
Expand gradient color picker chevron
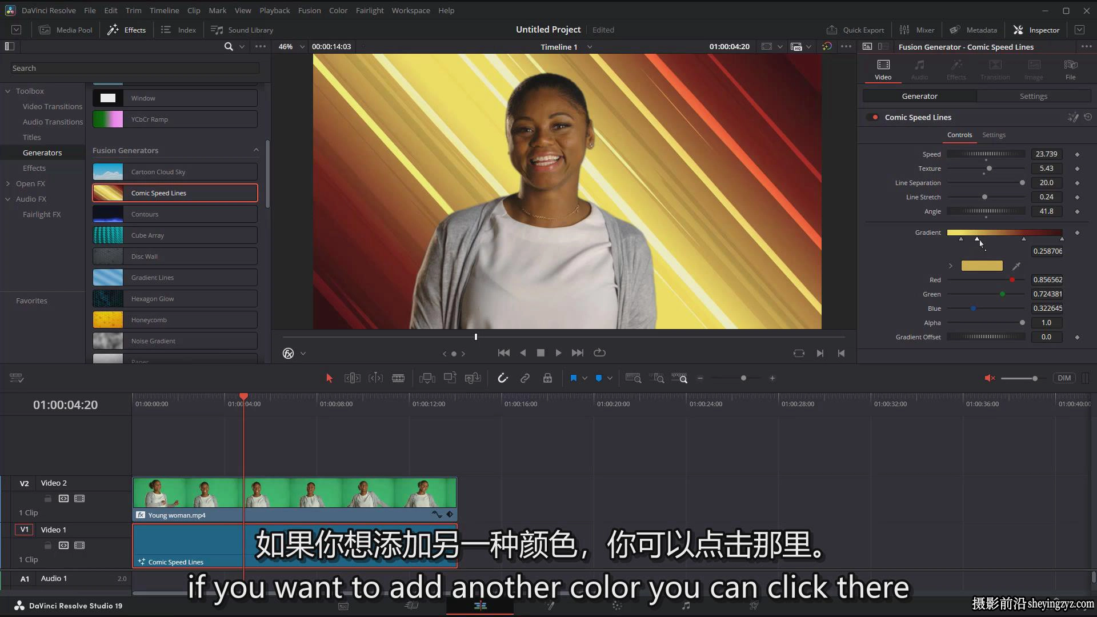(x=951, y=266)
